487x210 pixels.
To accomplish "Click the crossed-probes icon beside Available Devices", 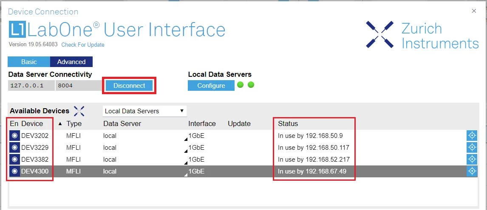I will pyautogui.click(x=79, y=111).
